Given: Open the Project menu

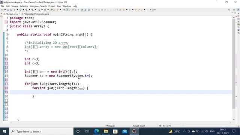Looking at the screenshot, I should pos(52,6).
